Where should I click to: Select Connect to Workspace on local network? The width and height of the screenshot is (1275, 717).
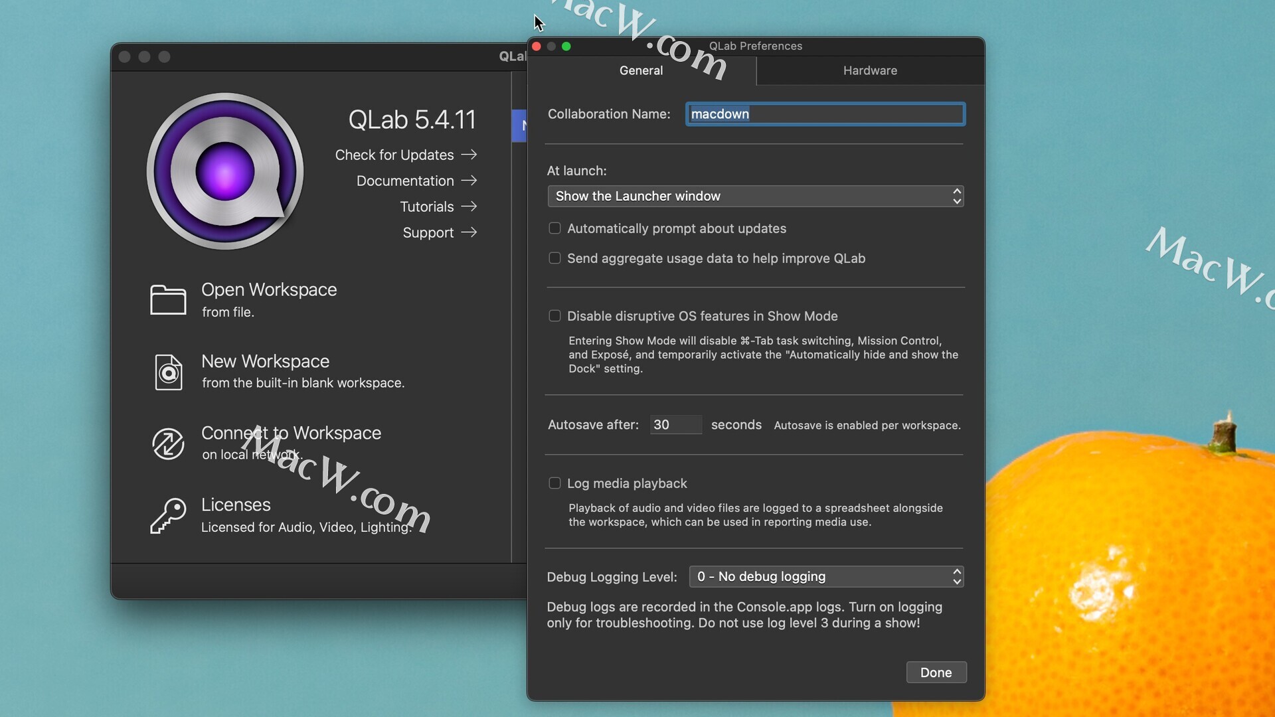pos(291,443)
